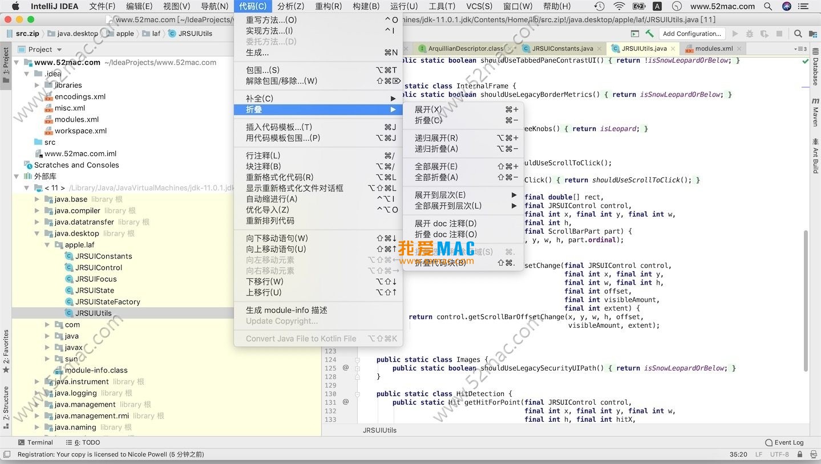Click the macOS Spotlight search icon
821x464 pixels.
click(x=769, y=6)
